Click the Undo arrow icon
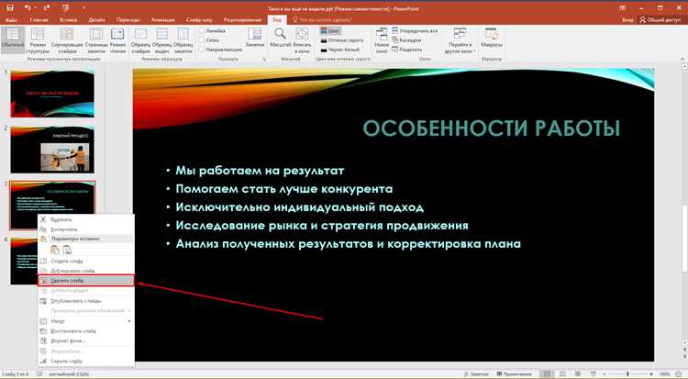688x379 pixels. [28, 8]
